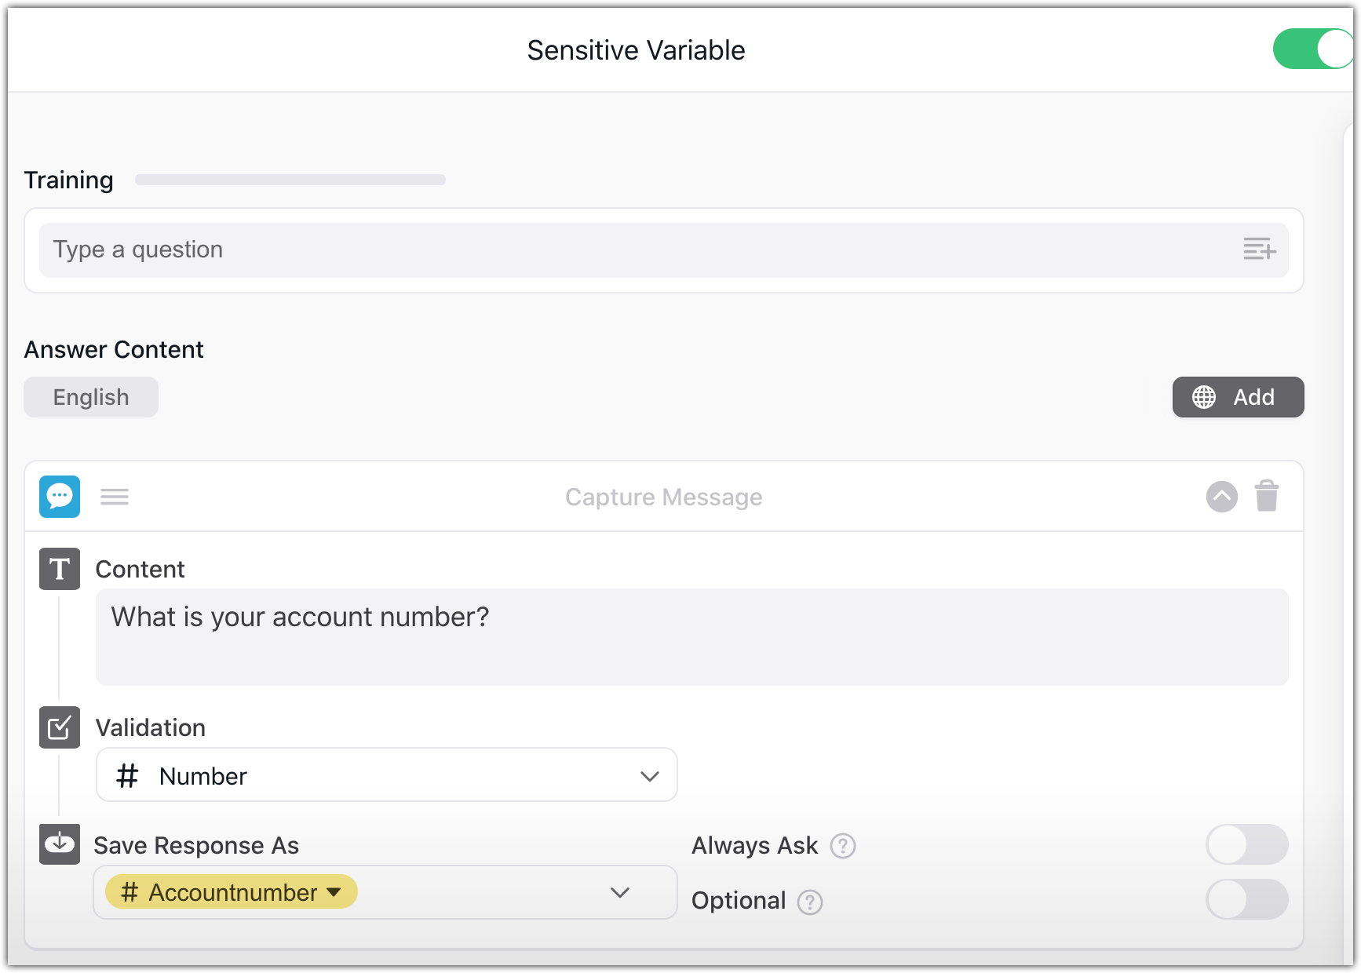Click the Content text T icon

60,569
